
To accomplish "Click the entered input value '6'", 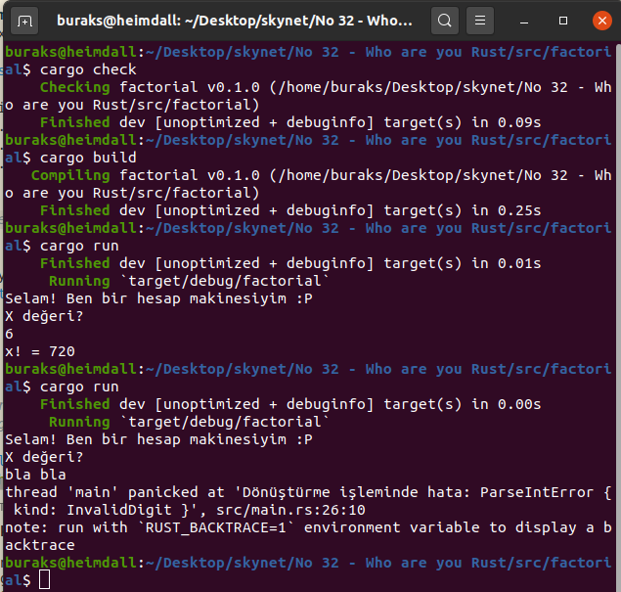I will (x=9, y=334).
